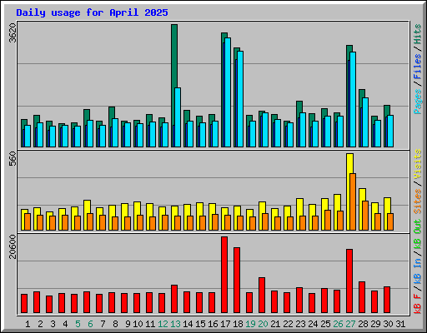Select the yellow visits bar for day 30

[387, 214]
